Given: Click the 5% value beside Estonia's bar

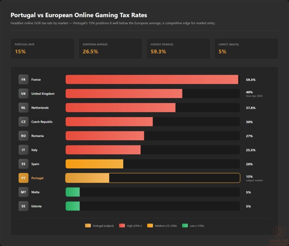Looking at the screenshot, I should click(248, 206).
